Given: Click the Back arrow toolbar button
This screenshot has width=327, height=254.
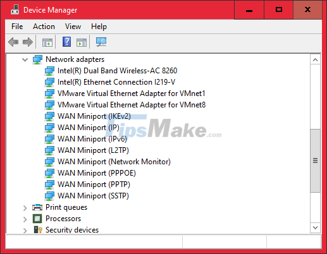Looking at the screenshot, I should pos(13,42).
